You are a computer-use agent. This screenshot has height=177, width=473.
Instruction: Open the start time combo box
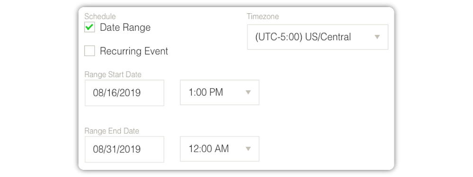(x=219, y=93)
